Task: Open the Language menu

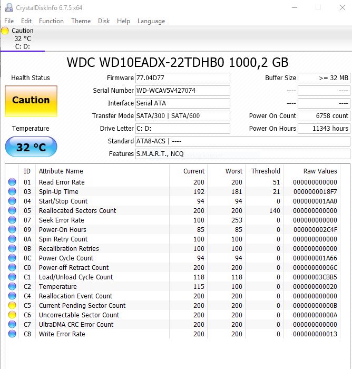Action: click(151, 21)
